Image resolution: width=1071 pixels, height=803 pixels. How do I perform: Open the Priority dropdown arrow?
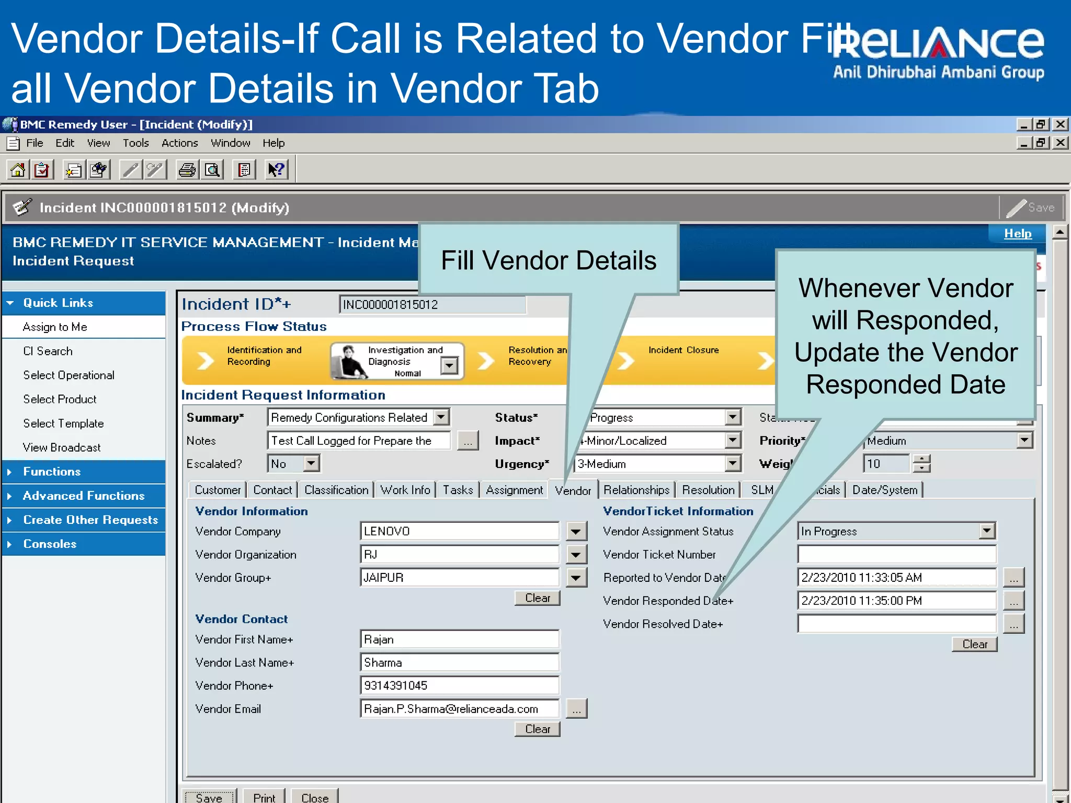(1024, 440)
